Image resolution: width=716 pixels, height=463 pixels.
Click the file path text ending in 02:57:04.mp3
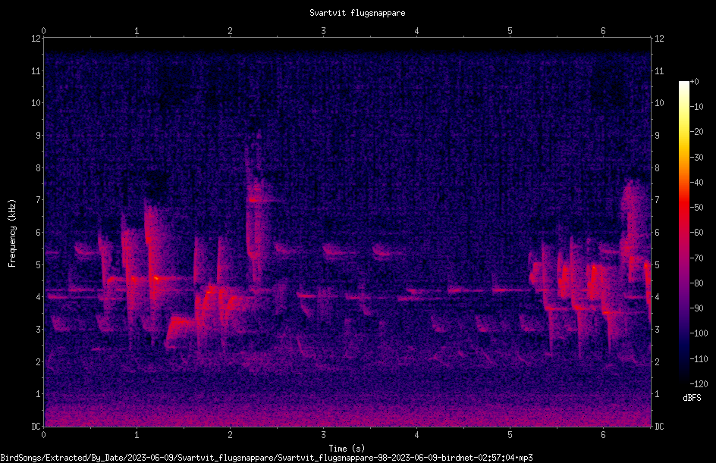pyautogui.click(x=266, y=458)
